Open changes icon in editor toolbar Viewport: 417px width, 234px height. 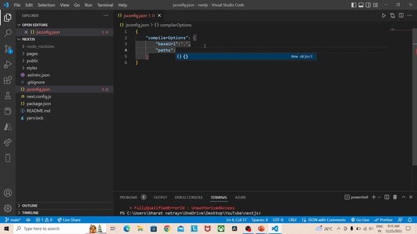tap(392, 16)
